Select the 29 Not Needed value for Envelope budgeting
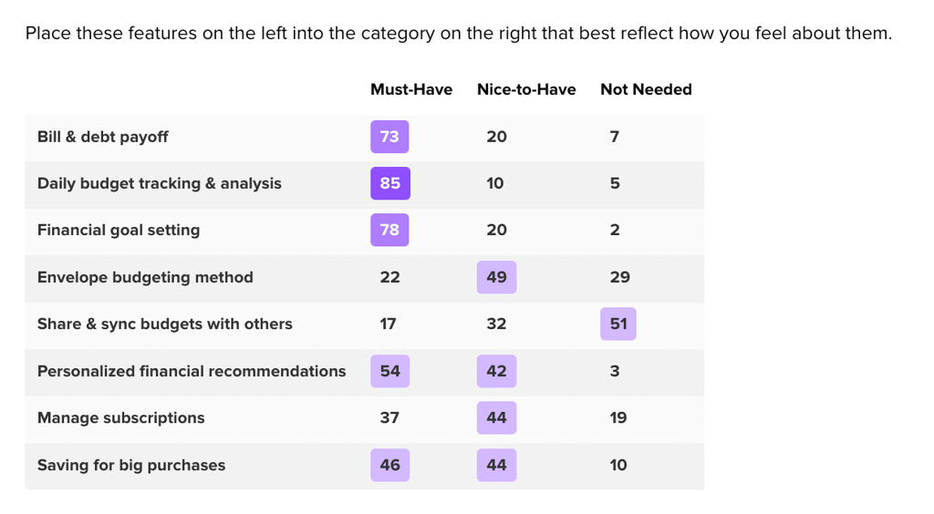This screenshot has height=514, width=934. tap(620, 277)
